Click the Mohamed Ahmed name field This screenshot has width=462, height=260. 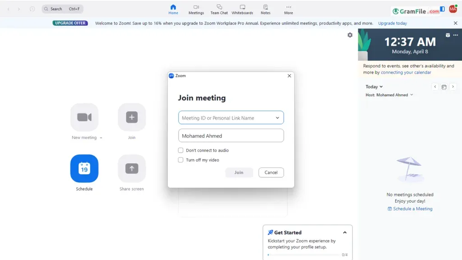coord(231,135)
